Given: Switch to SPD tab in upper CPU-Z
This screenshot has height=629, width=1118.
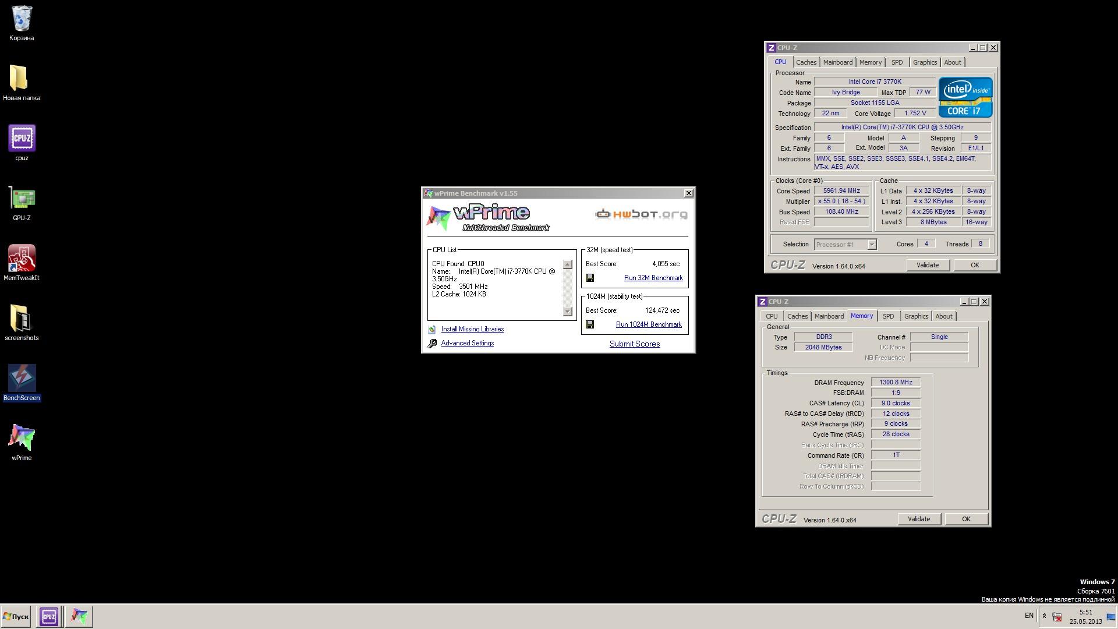Looking at the screenshot, I should [897, 62].
